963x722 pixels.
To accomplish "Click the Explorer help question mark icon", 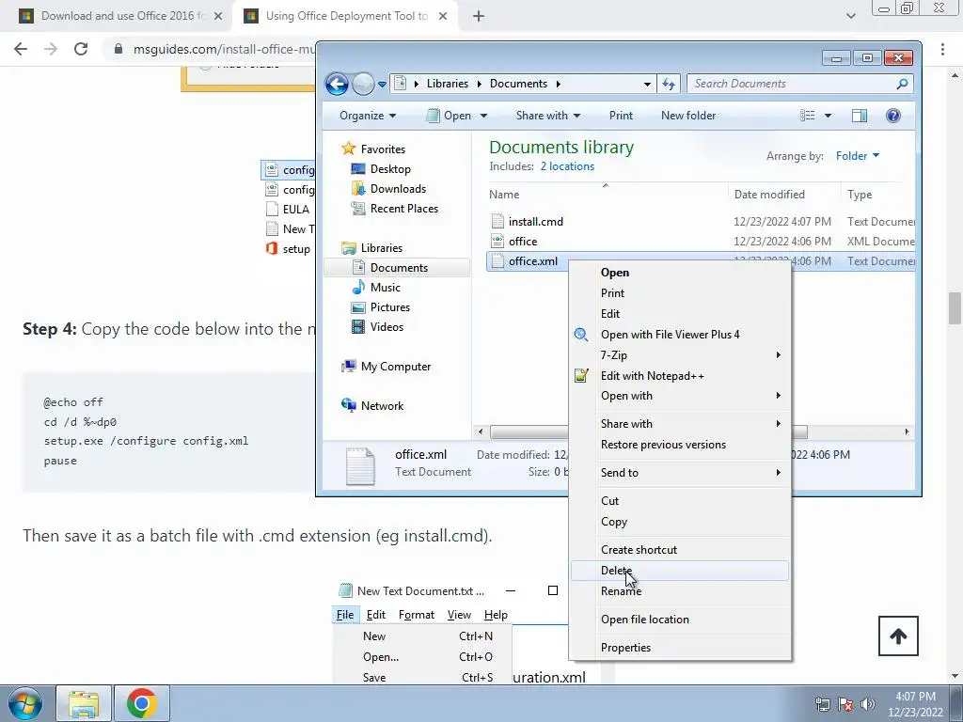I will (x=893, y=116).
